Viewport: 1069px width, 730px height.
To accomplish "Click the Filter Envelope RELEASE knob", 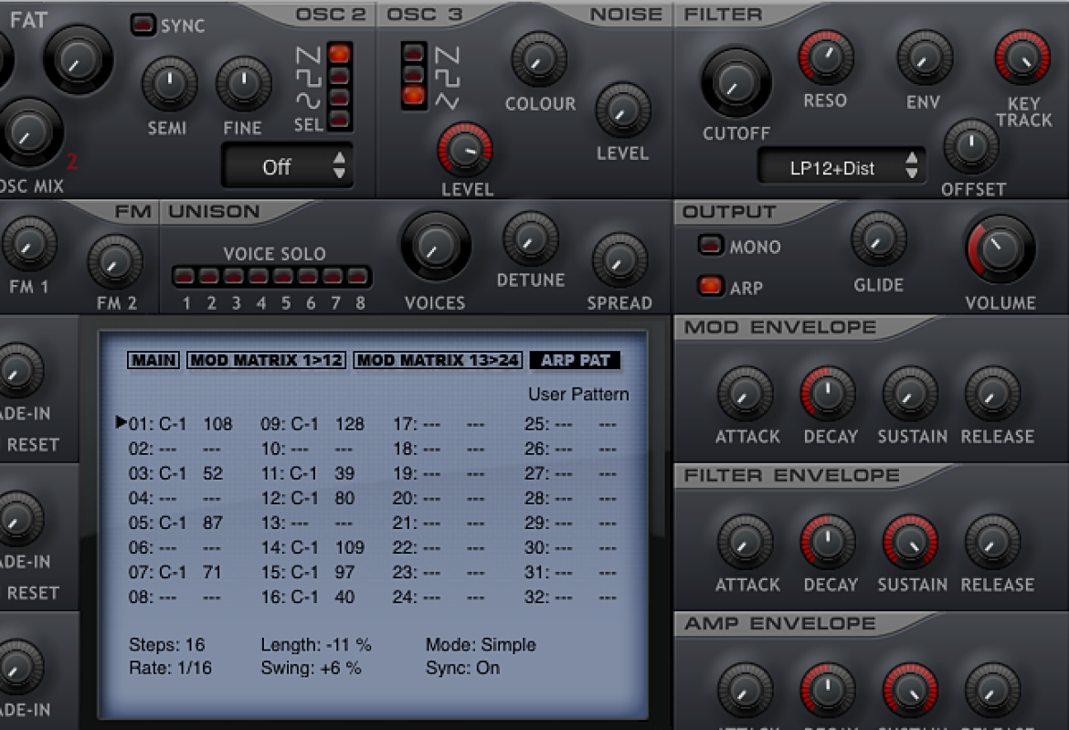I will pyautogui.click(x=992, y=543).
